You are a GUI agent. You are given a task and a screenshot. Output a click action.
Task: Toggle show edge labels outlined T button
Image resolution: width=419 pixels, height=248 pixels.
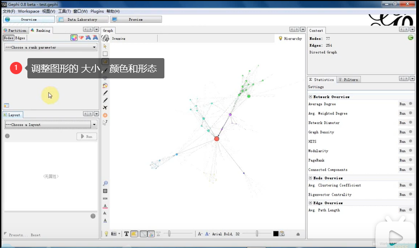pos(158,234)
